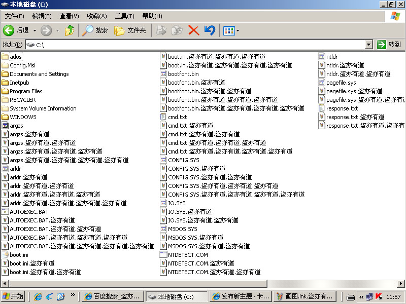Open the Views dropdown button
Screen dimensions: 406x304
[x=231, y=31]
